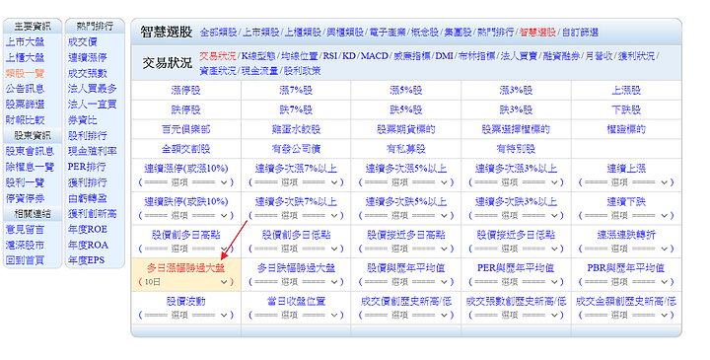Screen dimensions: 710x360
Task: Open the 股票期貨標的 link
Action: coord(406,129)
